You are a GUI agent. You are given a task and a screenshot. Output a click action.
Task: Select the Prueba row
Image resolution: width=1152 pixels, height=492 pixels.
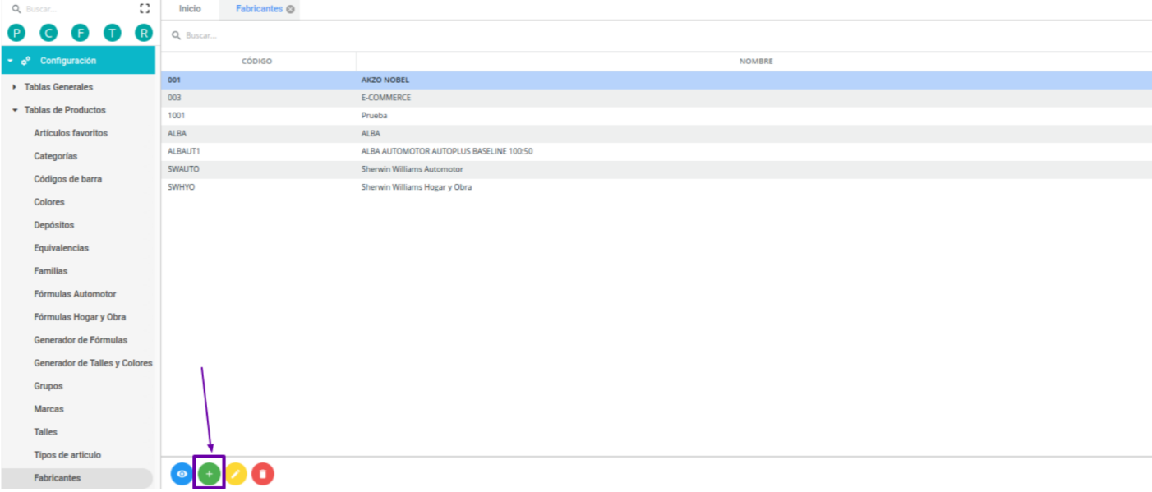657,116
